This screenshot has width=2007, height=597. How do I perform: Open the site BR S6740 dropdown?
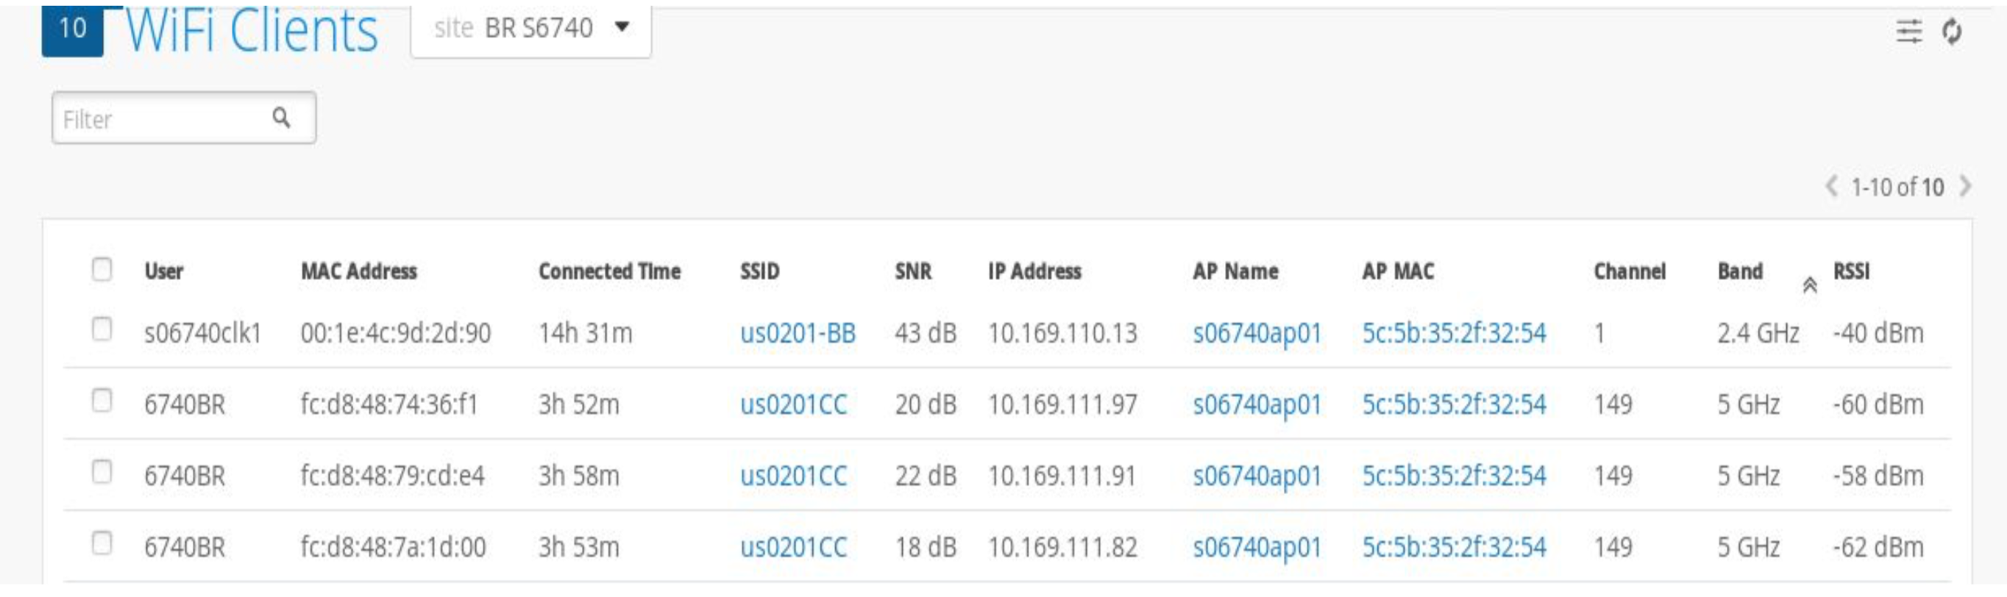coord(530,29)
